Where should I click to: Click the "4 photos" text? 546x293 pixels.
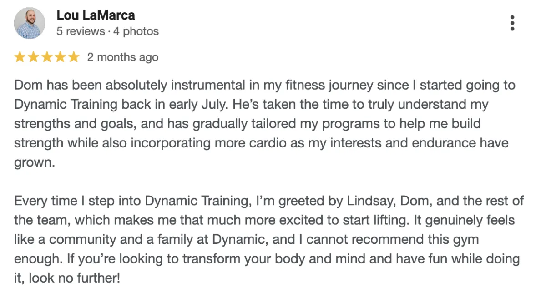point(136,31)
